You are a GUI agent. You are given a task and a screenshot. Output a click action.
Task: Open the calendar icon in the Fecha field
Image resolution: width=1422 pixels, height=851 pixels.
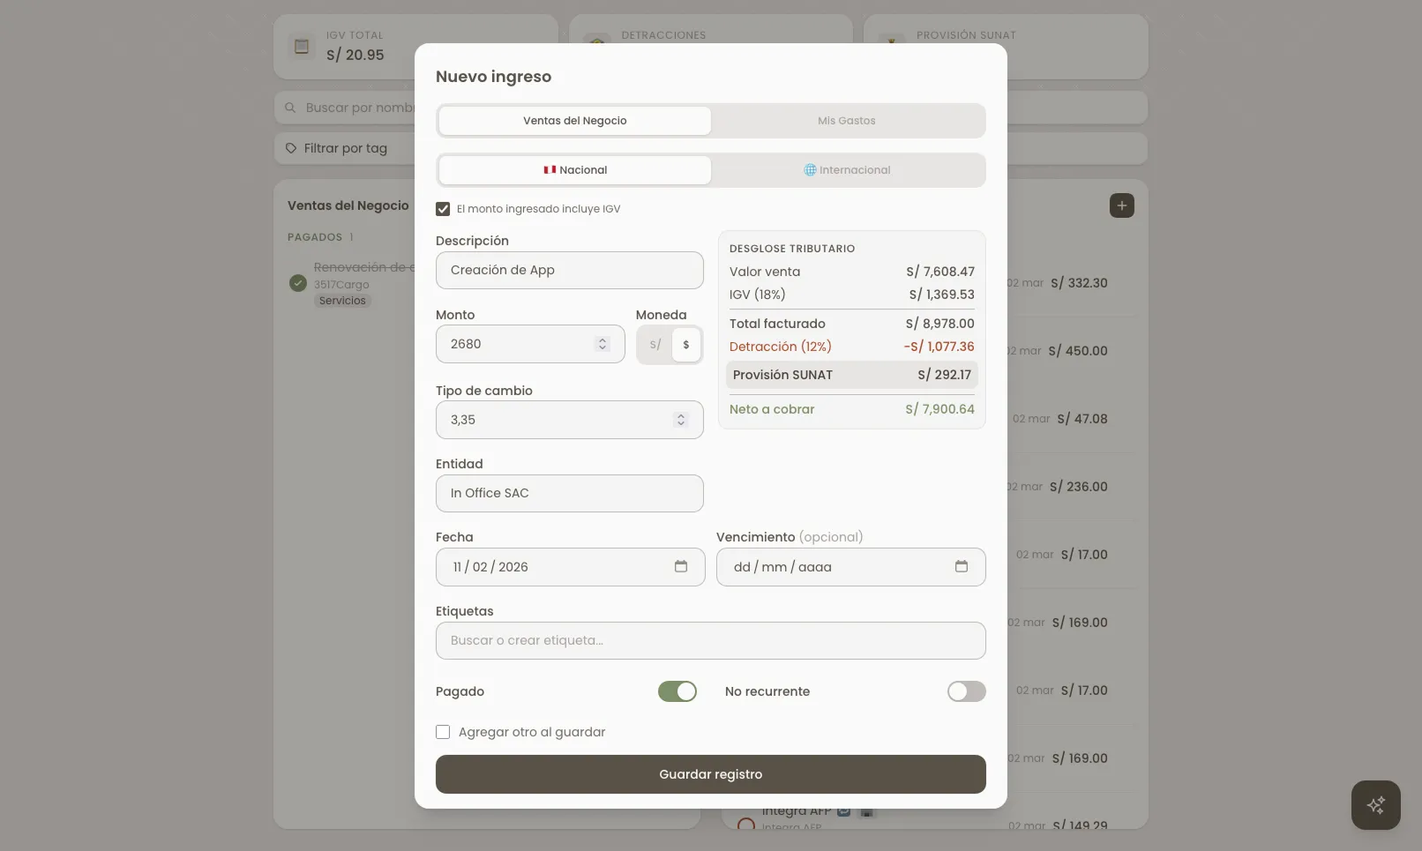681,567
